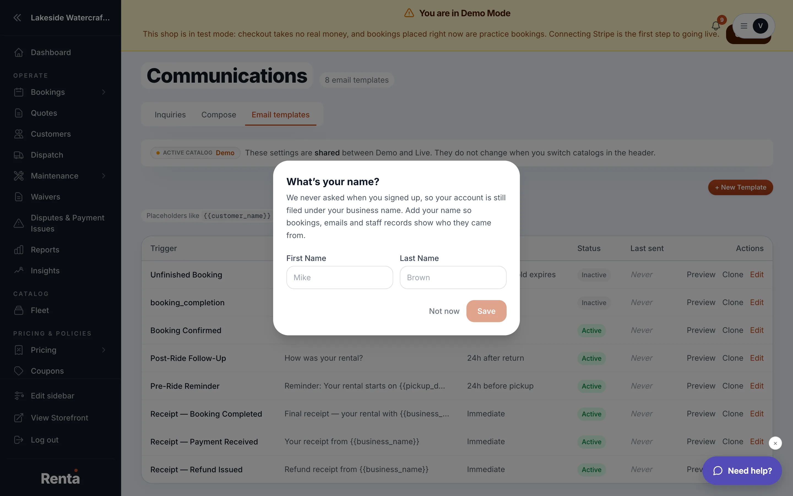
Task: Click the Lakeside Watercraft business name
Action: [70, 18]
